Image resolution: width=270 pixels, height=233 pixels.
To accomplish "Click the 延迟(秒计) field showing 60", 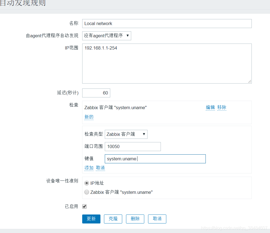I will coord(96,93).
